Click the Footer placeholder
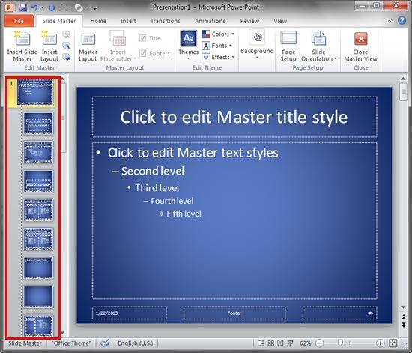 234,313
